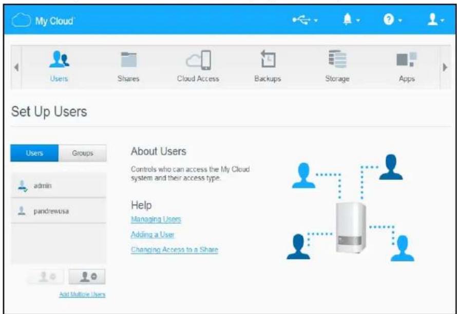
Task: Click the Shares label in navigation bar
Action: (x=128, y=78)
